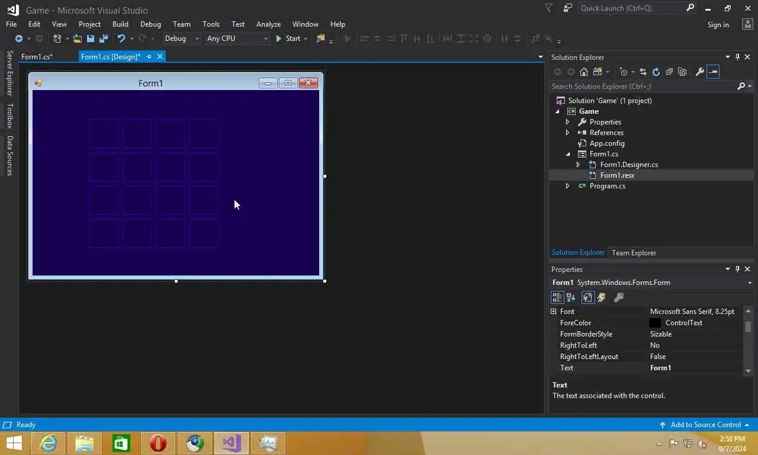Click the Solution Explorer search magnifier icon

pyautogui.click(x=741, y=86)
